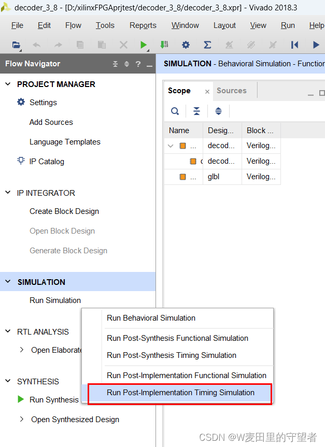This screenshot has height=447, width=325.
Task: Collapse SIMULATION section chevron
Action: pos(8,282)
